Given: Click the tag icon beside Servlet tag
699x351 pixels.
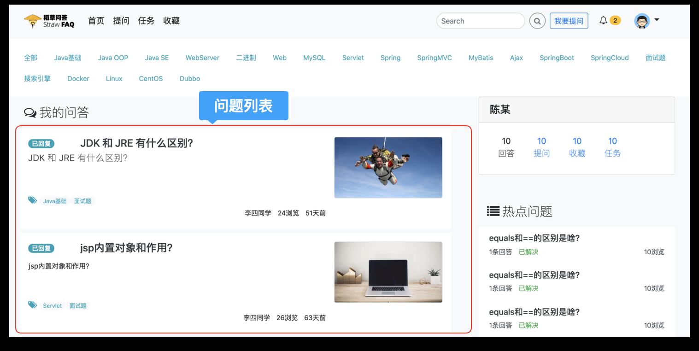Looking at the screenshot, I should pos(32,304).
